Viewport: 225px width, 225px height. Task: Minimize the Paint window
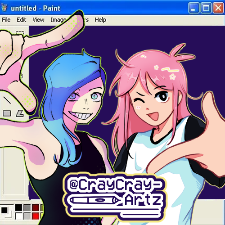[x=193, y=8]
